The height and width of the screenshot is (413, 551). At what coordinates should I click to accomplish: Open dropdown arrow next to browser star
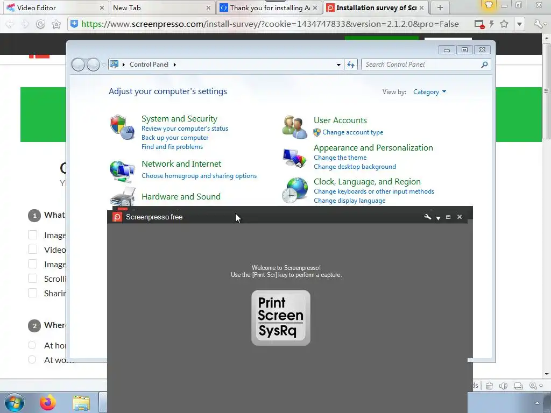tap(519, 24)
